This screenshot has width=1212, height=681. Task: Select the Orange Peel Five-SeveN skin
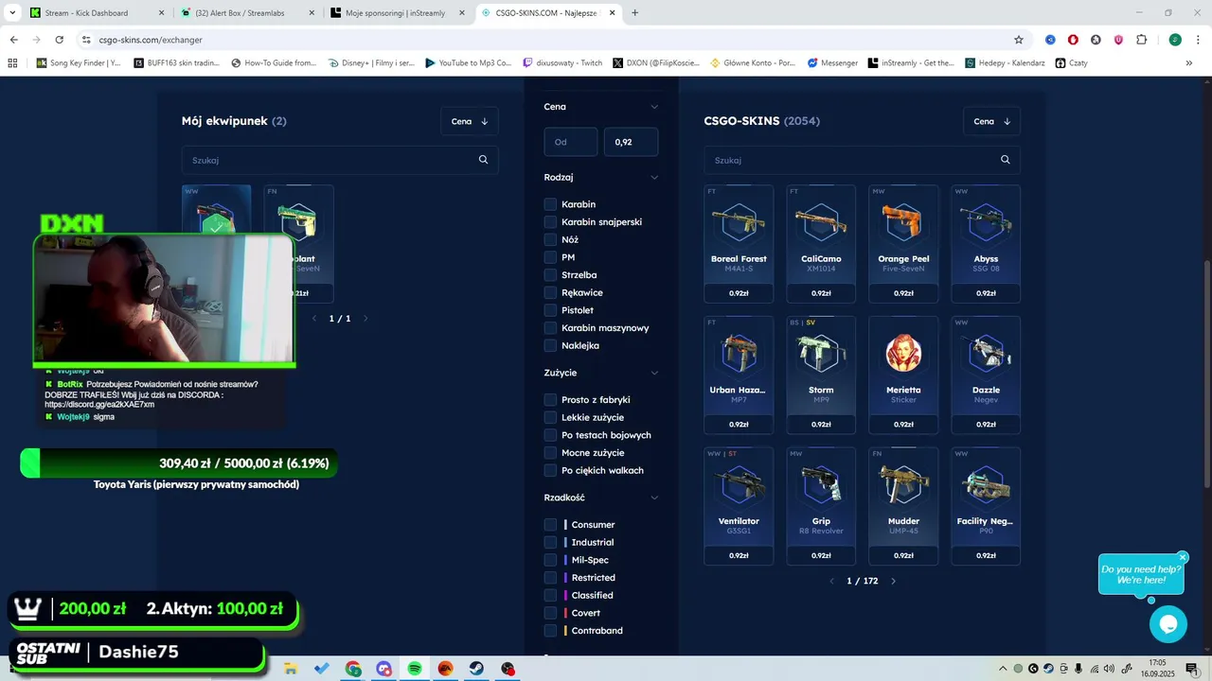point(903,243)
